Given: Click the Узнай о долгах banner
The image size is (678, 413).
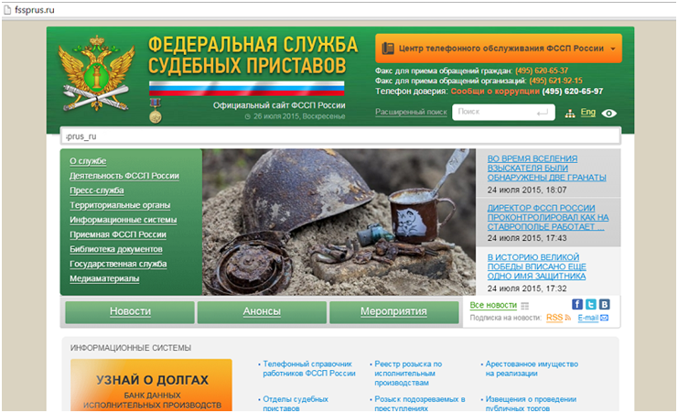Looking at the screenshot, I should pos(152,385).
